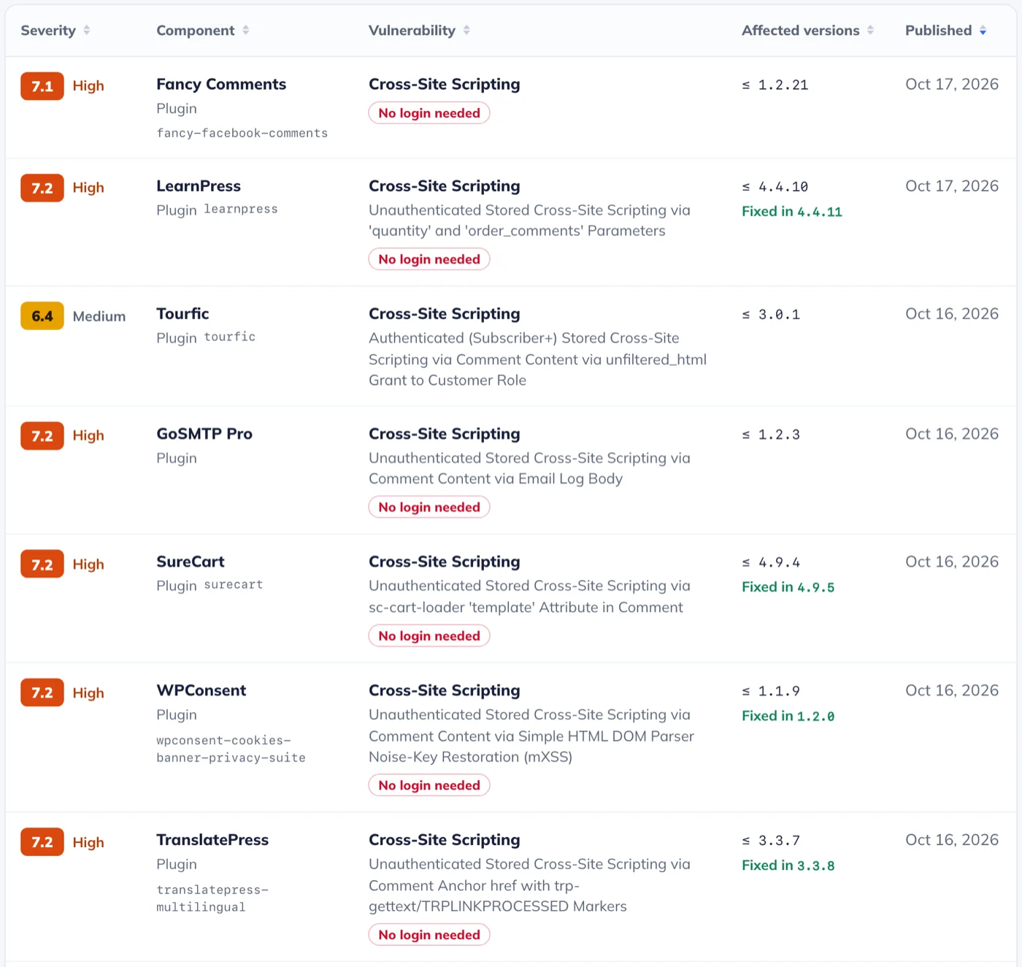Click the Severity column header
This screenshot has height=967, width=1022.
coord(48,30)
